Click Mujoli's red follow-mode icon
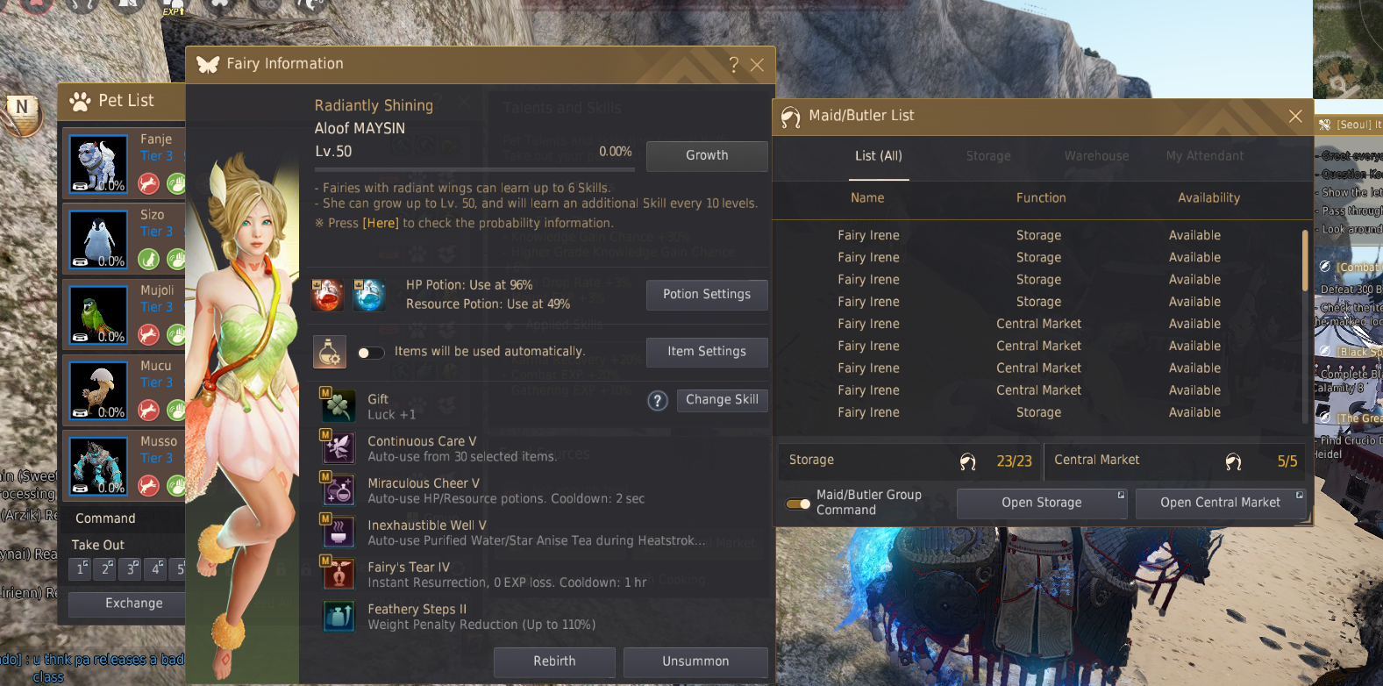Image resolution: width=1383 pixels, height=686 pixels. pos(149,335)
